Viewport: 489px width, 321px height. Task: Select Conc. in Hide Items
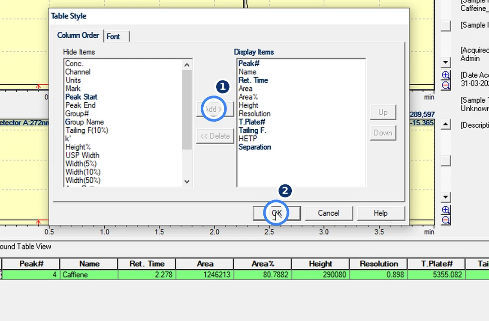click(x=74, y=63)
